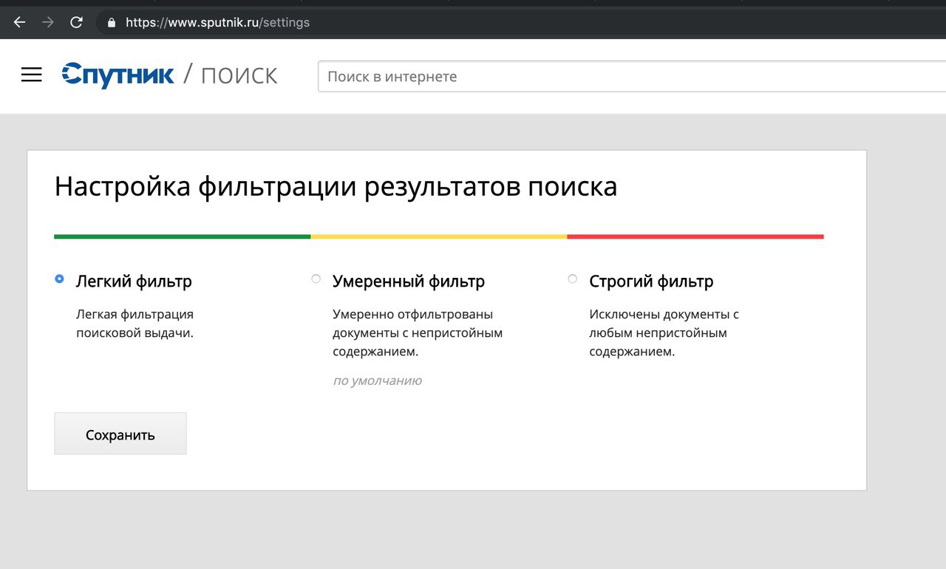946x569 pixels.
Task: Click the Строгий фильтр label
Action: pos(651,282)
